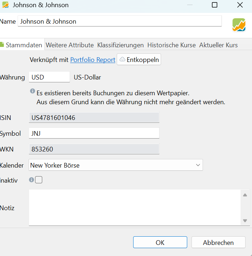Close the Johnson & Johnson dialog window
The width and height of the screenshot is (252, 256).
240,5
